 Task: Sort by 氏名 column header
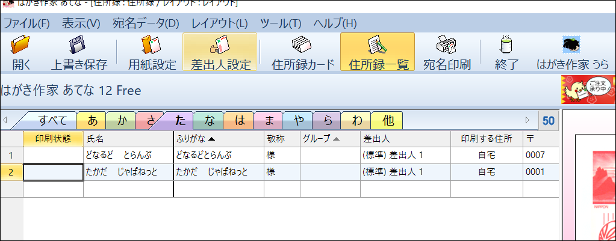tap(128, 139)
